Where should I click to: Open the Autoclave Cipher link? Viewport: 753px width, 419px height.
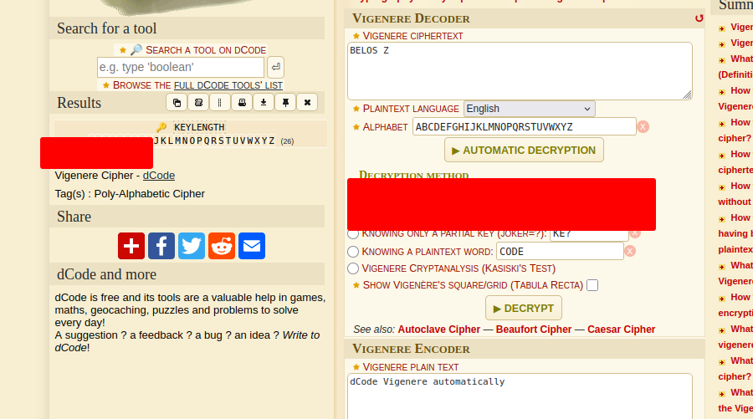coord(439,330)
